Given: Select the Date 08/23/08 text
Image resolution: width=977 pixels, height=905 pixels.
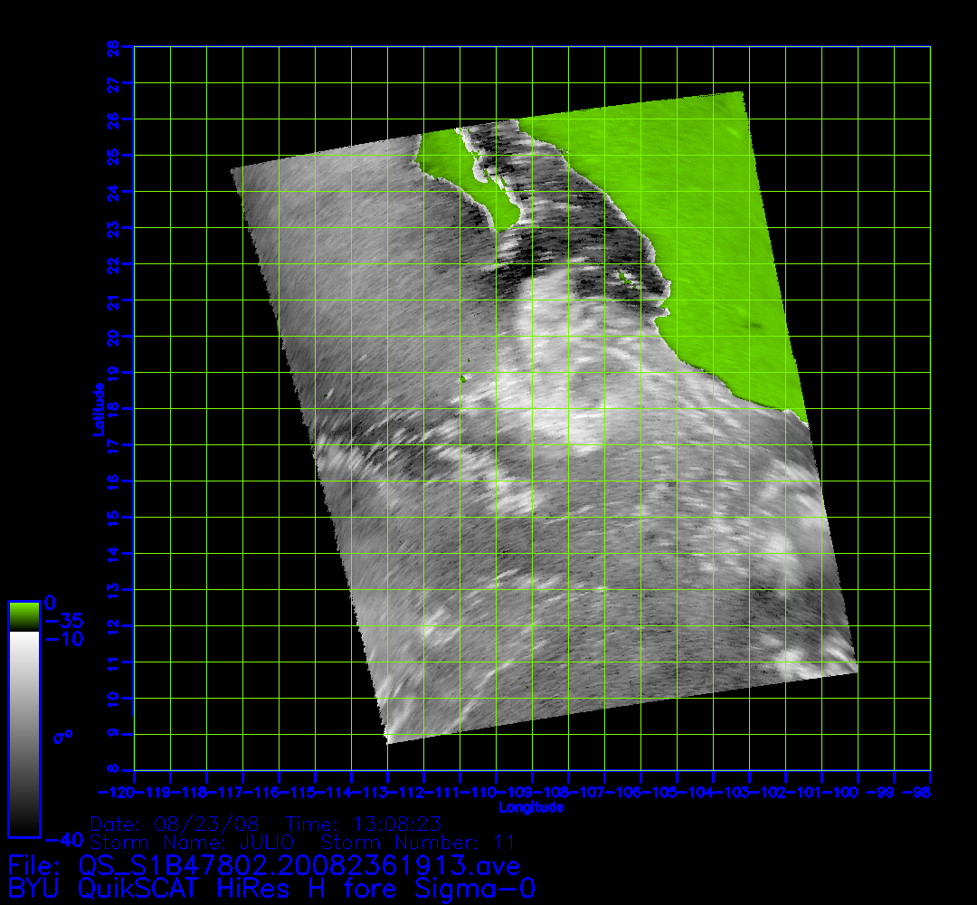Looking at the screenshot, I should [175, 824].
